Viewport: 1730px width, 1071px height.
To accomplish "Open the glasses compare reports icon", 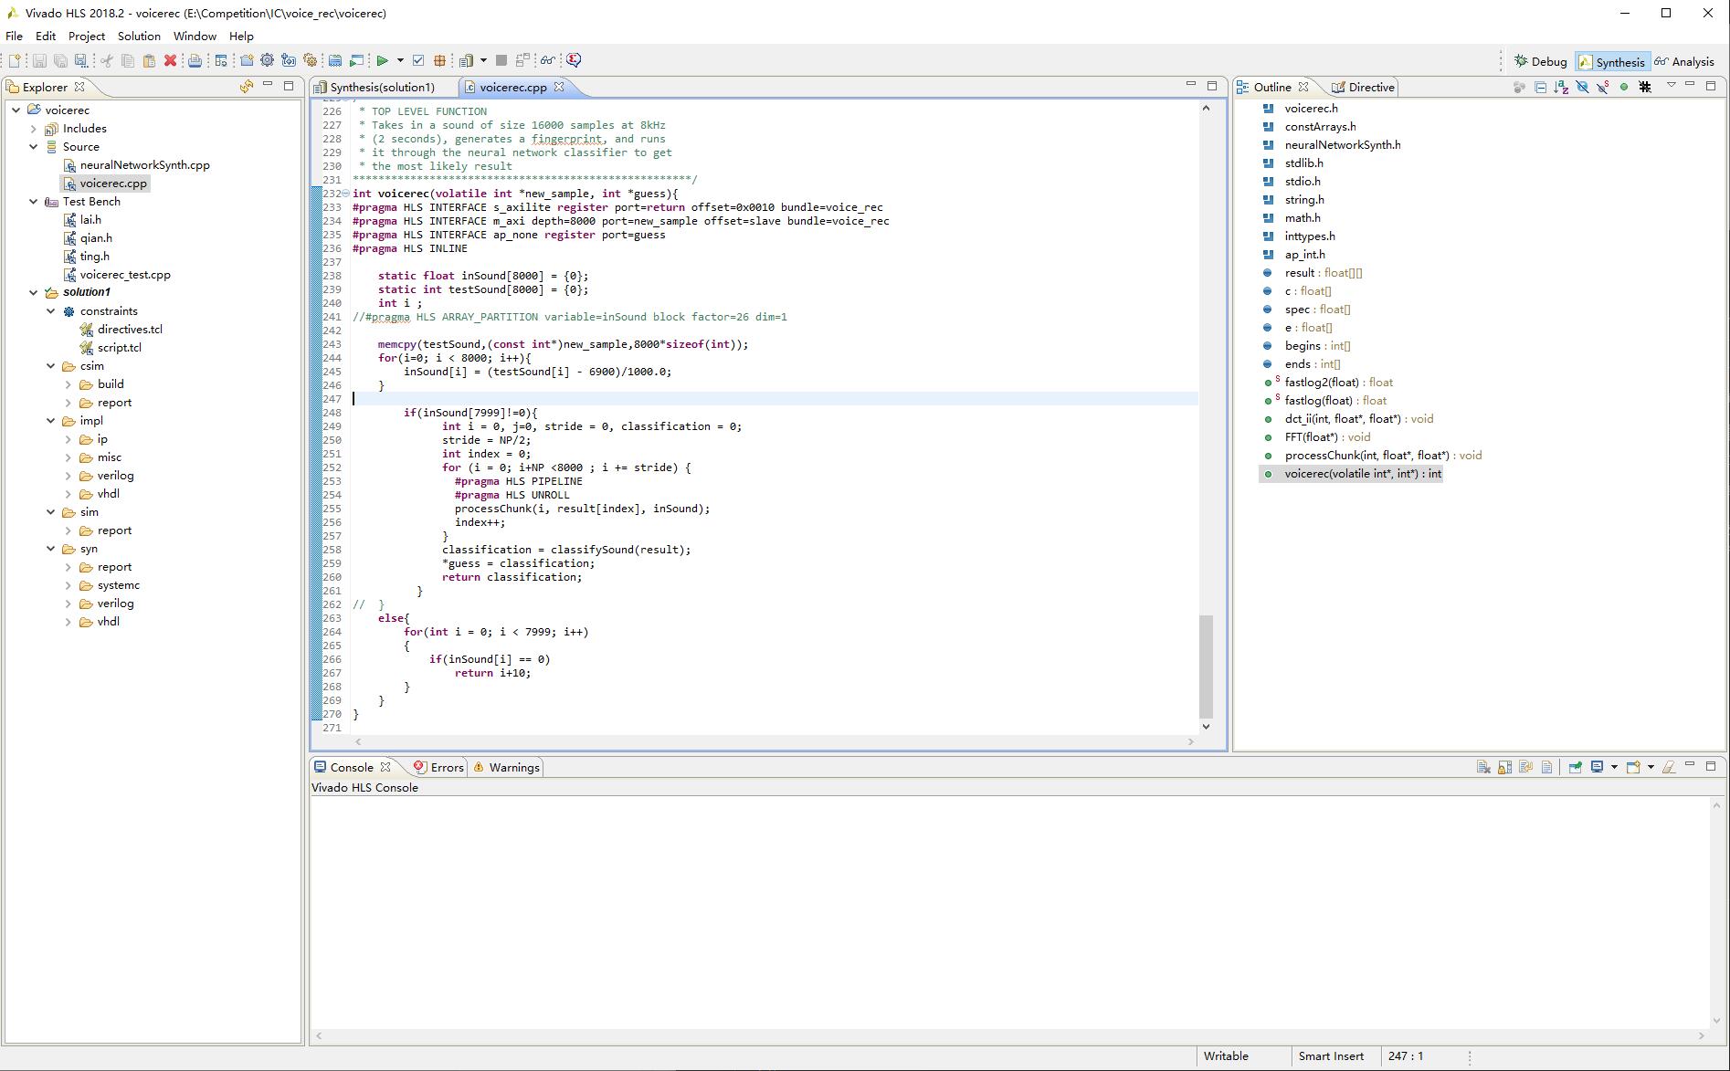I will (x=547, y=60).
